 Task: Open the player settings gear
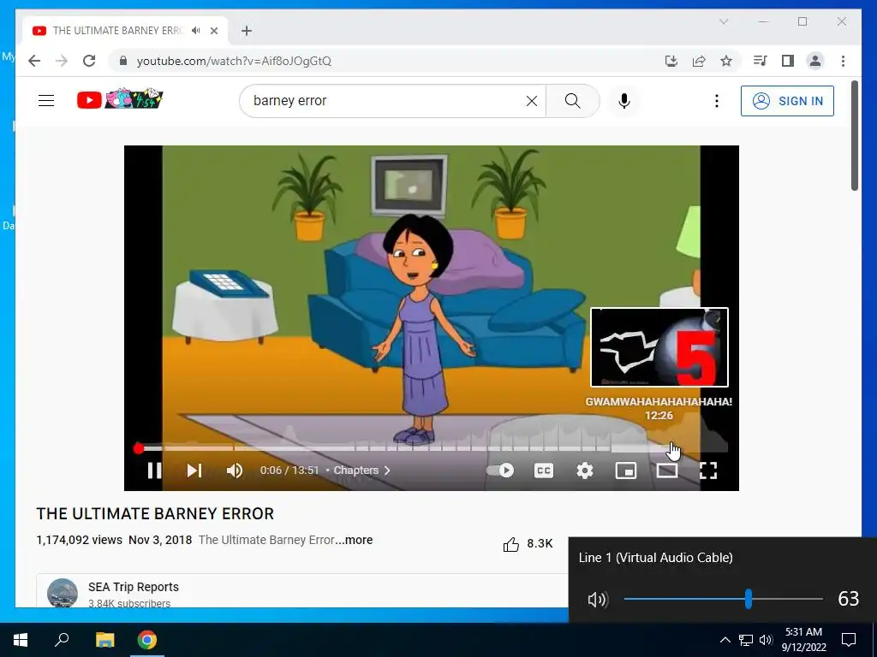(584, 471)
